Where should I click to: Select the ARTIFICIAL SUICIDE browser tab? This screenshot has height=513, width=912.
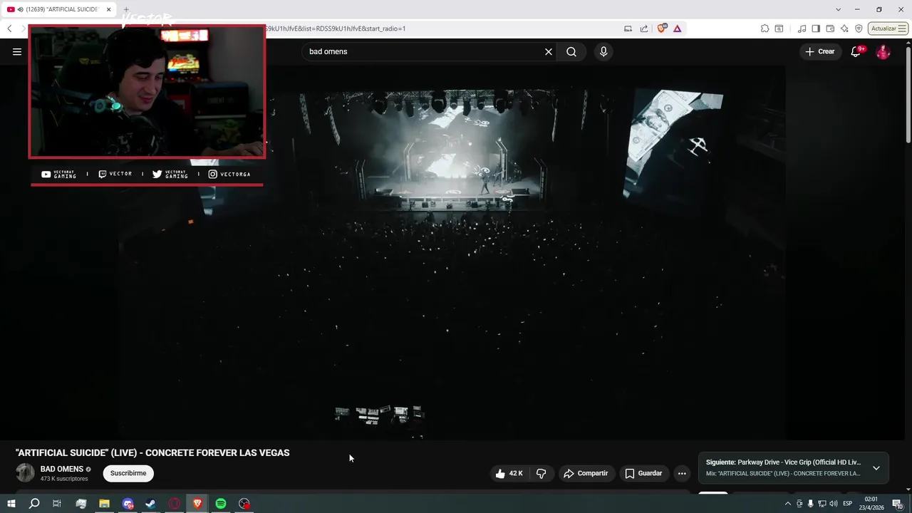[60, 9]
